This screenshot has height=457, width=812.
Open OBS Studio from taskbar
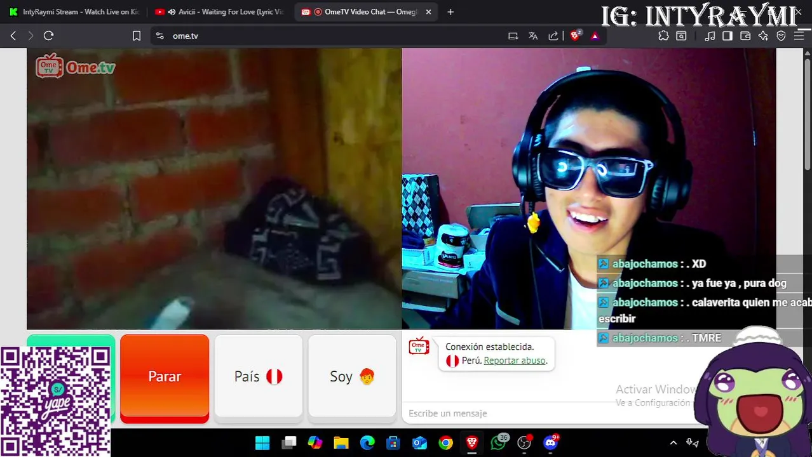point(524,442)
